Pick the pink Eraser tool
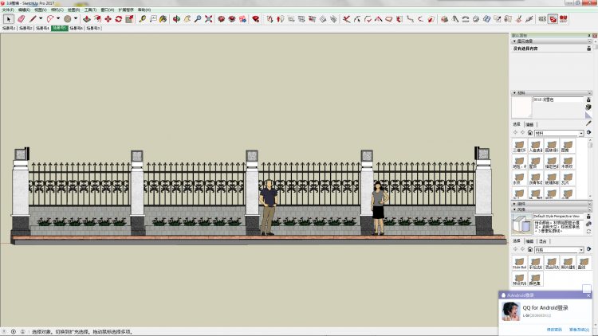Image resolution: width=598 pixels, height=336 pixels. 22,18
